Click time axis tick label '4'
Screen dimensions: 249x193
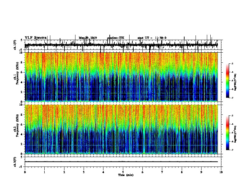click(103, 172)
